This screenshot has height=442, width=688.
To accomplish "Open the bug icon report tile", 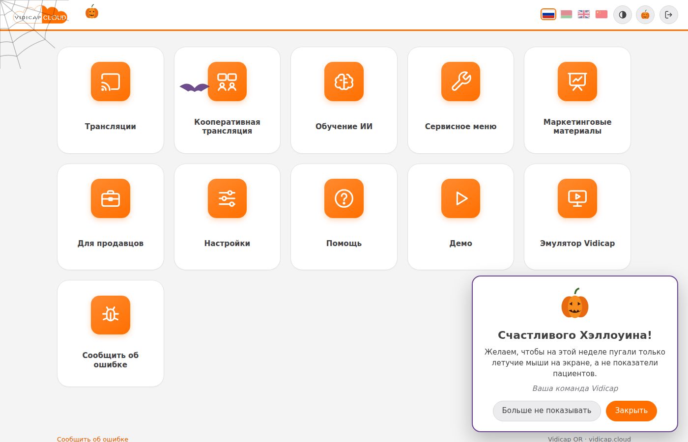I will tap(111, 333).
